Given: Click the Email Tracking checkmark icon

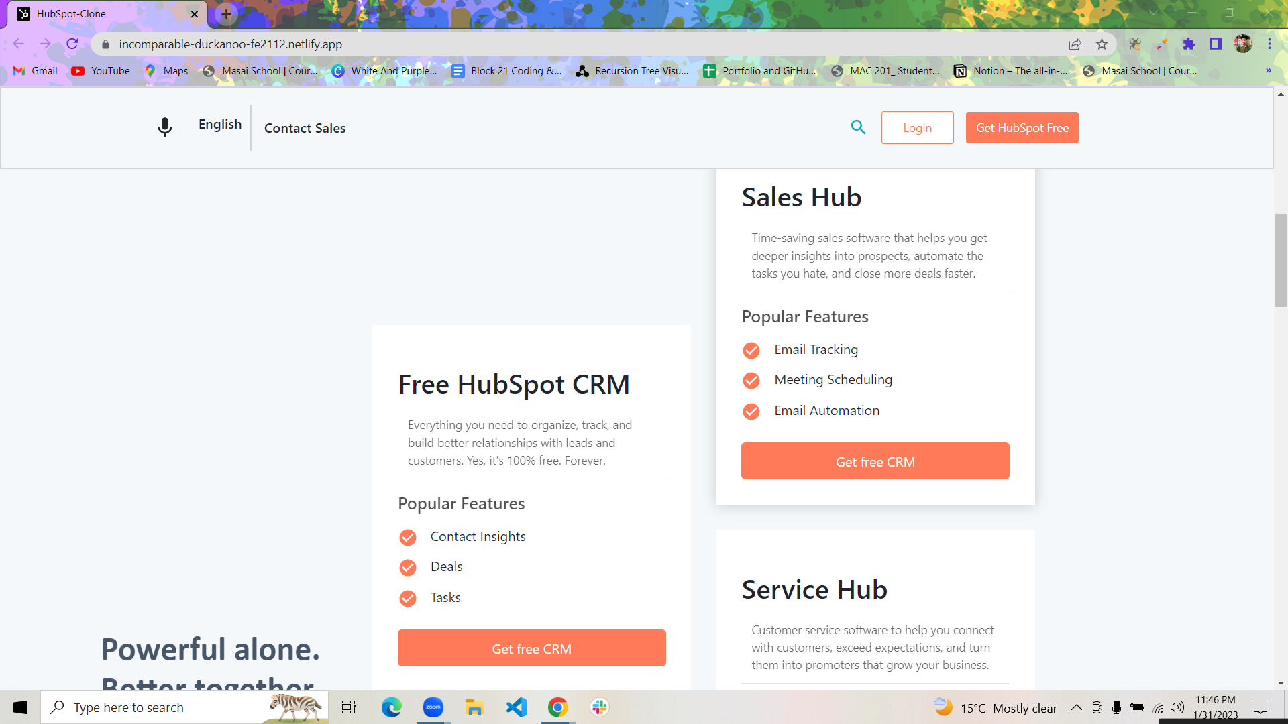Looking at the screenshot, I should 751,351.
